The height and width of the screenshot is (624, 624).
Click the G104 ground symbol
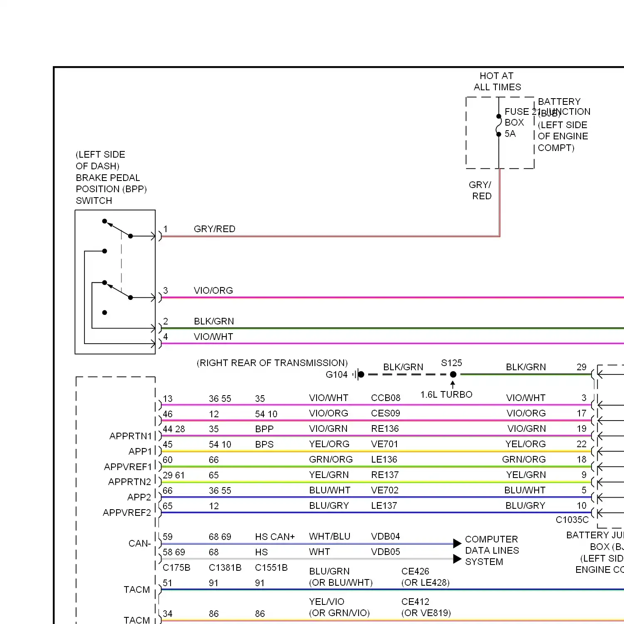coord(359,374)
